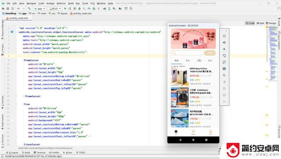Image resolution: width=281 pixels, height=159 pixels.
Task: Click the emulator zoom magnifier icon
Action: coord(224,75)
